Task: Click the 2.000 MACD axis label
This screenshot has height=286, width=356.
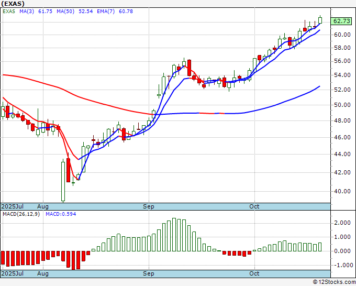Action: tap(342, 223)
